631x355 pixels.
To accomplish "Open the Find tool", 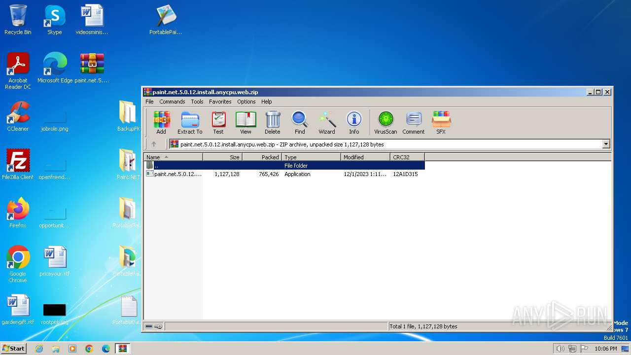I will [300, 122].
